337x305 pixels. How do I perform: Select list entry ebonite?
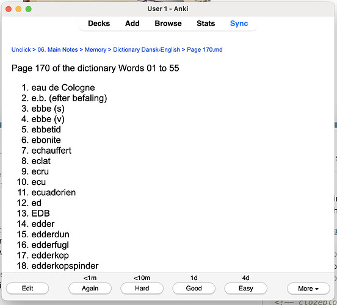click(x=46, y=140)
